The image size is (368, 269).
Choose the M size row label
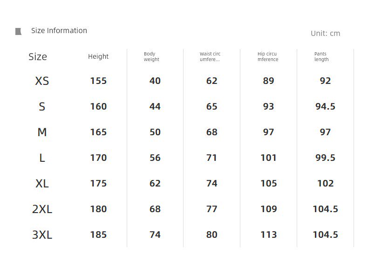pos(42,132)
